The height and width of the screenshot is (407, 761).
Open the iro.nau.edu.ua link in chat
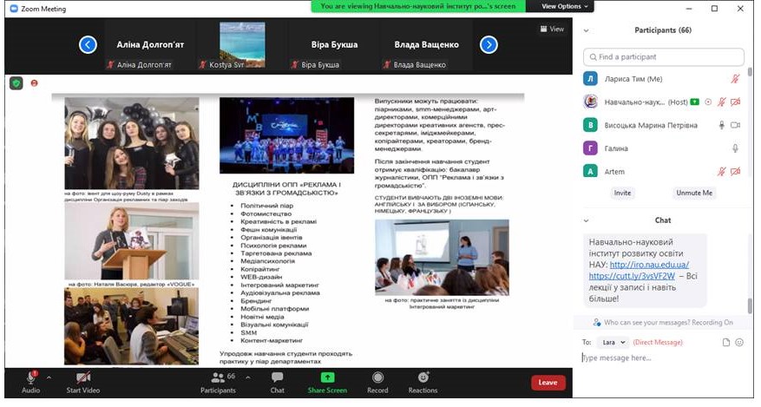[649, 265]
